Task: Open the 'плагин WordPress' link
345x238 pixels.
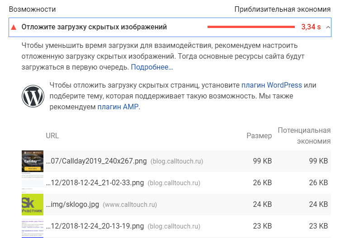Action: pyautogui.click(x=271, y=85)
